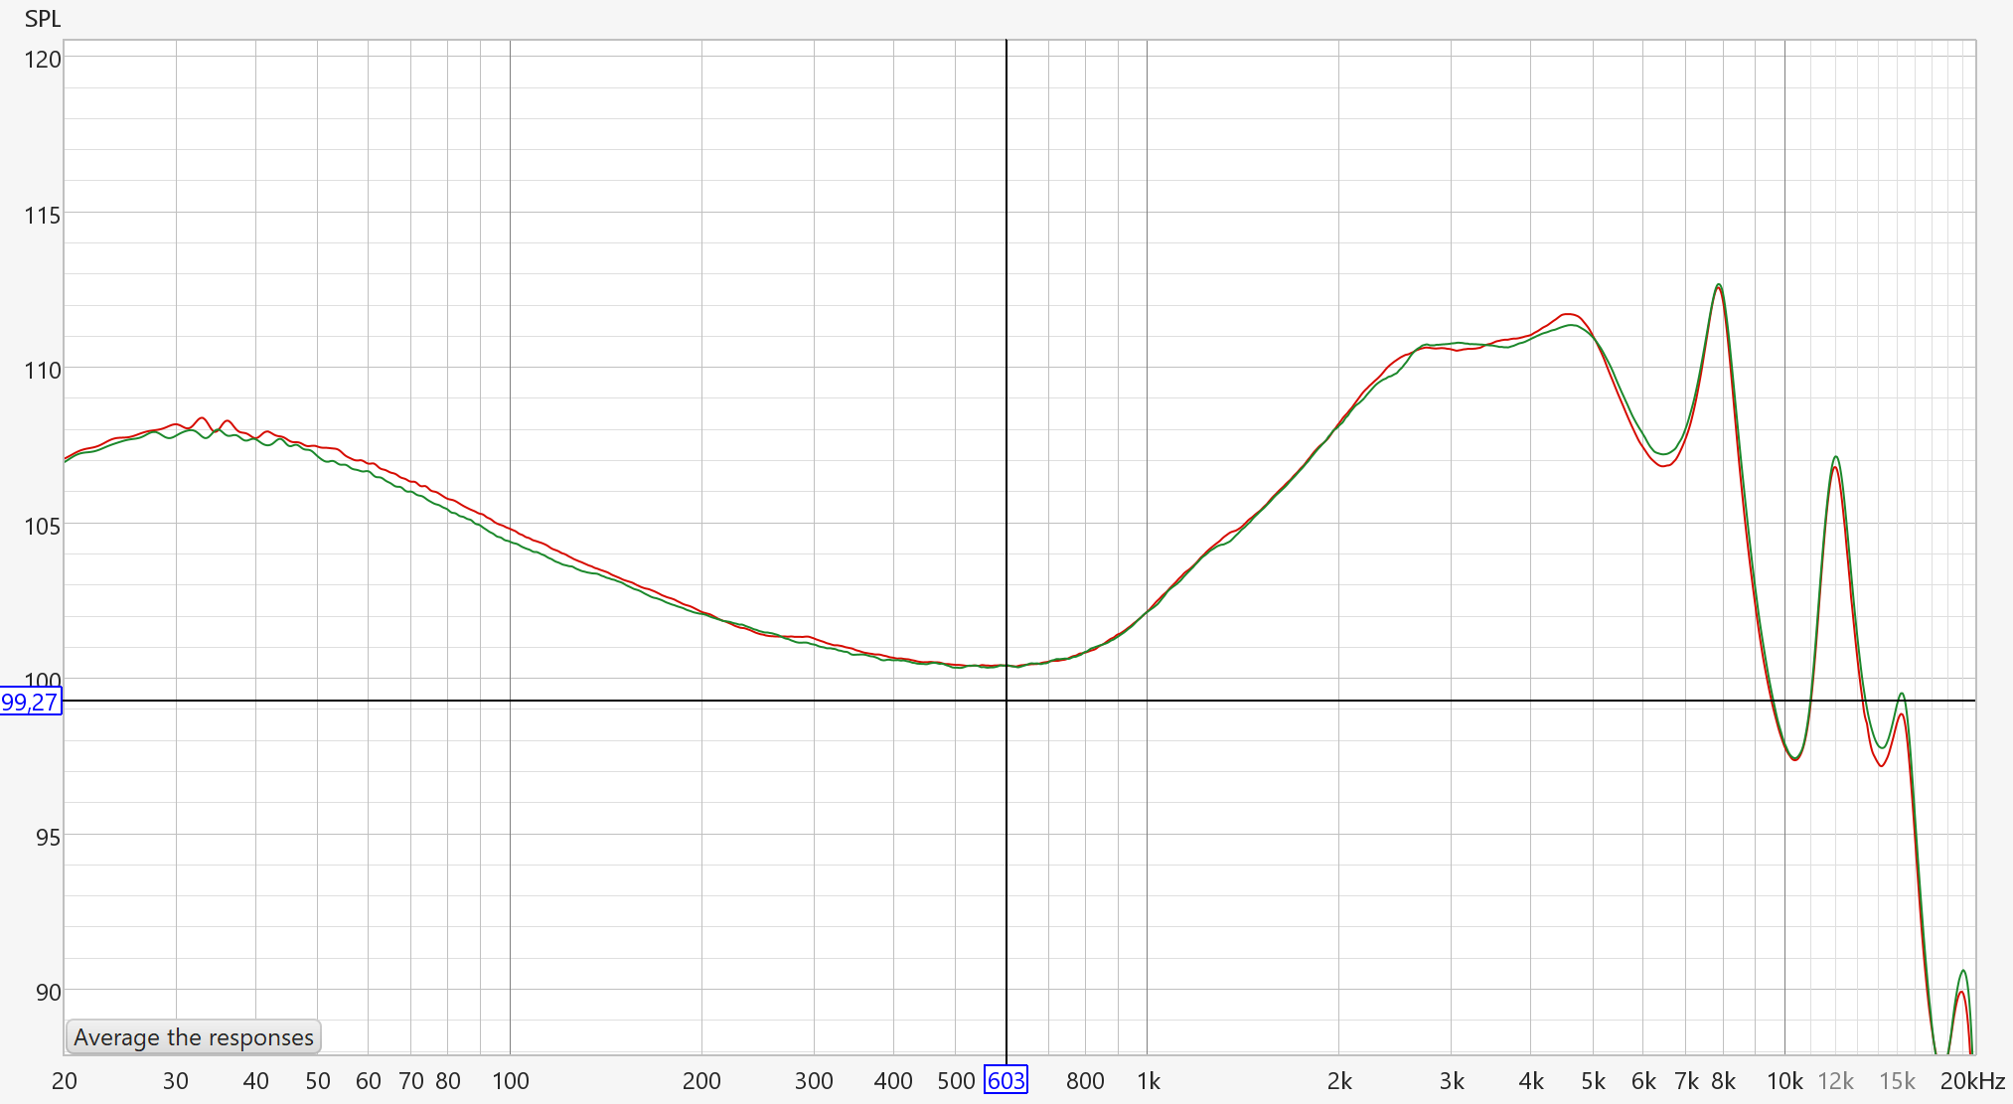Click the 105 SPL axis label
The height and width of the screenshot is (1104, 2013).
[x=43, y=527]
